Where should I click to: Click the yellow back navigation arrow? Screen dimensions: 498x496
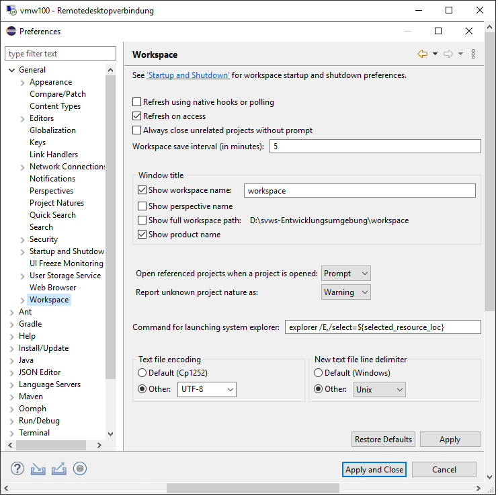422,54
